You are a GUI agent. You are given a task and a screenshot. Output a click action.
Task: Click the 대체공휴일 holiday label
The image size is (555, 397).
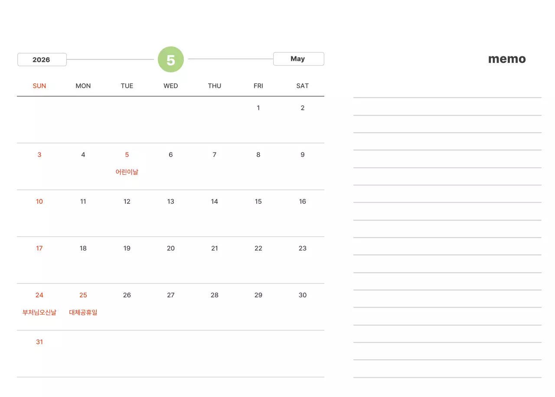(x=83, y=312)
